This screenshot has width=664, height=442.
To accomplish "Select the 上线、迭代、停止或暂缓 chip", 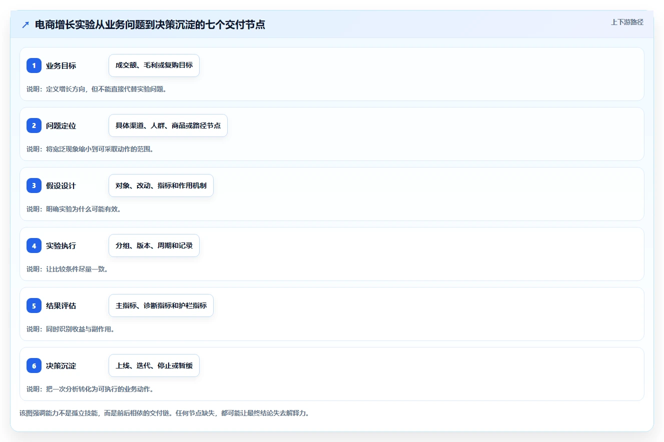I will (x=154, y=365).
